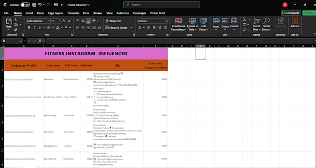Open Find & Select dropdown
316x168 pixels.
266,24
